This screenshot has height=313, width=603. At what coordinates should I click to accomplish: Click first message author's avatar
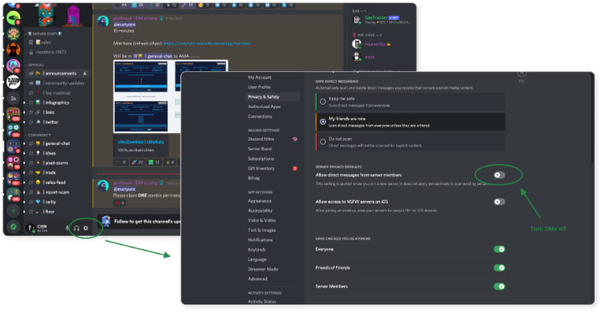[103, 21]
